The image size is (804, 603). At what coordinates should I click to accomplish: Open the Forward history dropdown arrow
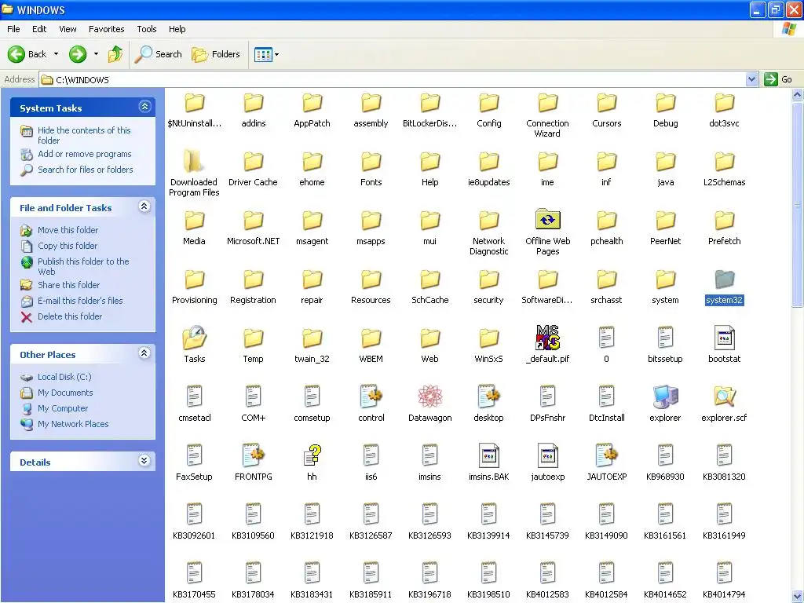[96, 54]
